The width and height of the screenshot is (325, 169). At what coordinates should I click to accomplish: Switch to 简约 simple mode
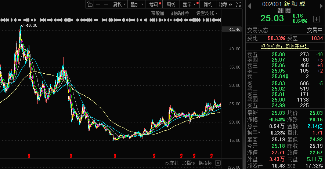pyautogui.click(x=208, y=4)
